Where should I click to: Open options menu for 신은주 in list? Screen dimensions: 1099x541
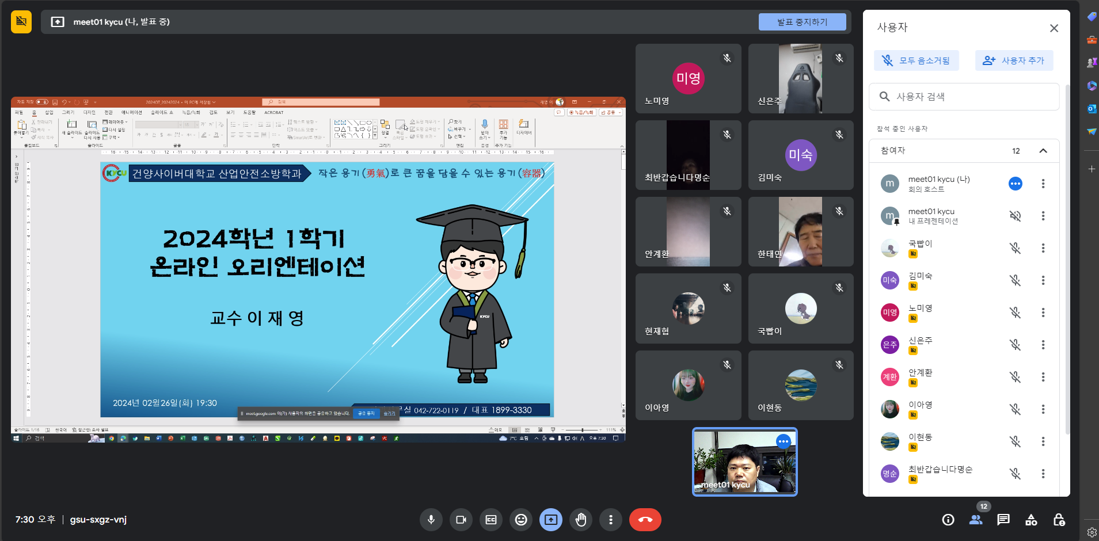click(x=1043, y=345)
